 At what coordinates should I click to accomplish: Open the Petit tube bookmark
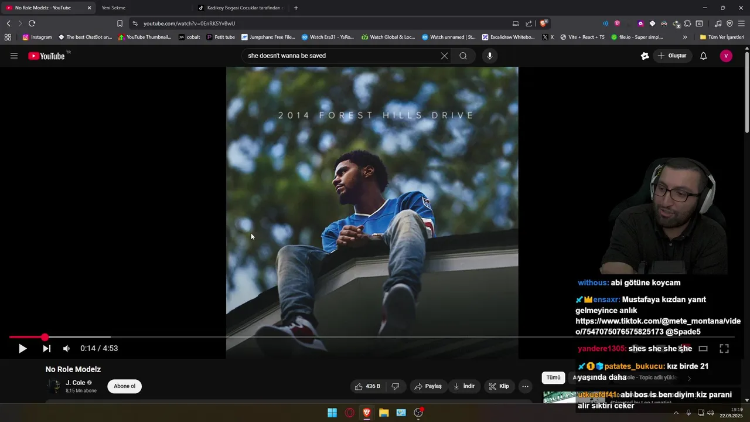pos(221,37)
